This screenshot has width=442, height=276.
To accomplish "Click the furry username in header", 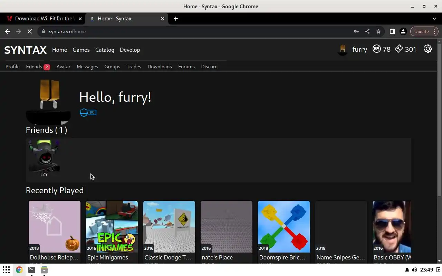I will click(359, 49).
